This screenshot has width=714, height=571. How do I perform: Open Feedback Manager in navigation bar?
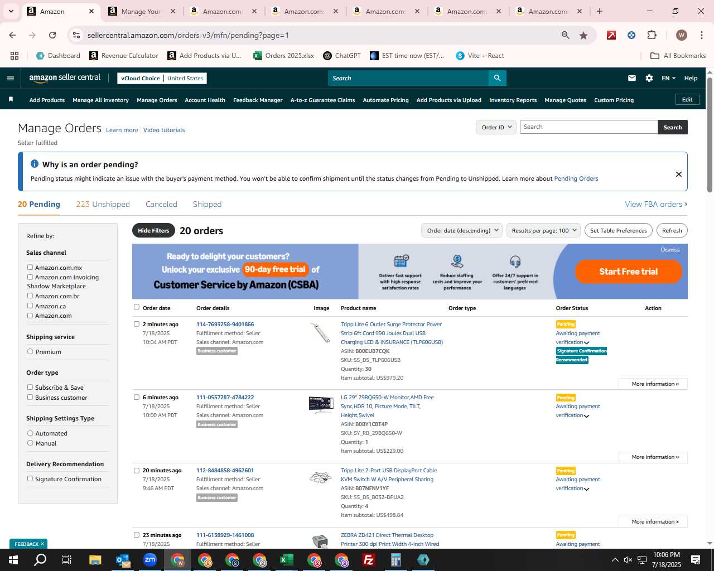pyautogui.click(x=258, y=100)
